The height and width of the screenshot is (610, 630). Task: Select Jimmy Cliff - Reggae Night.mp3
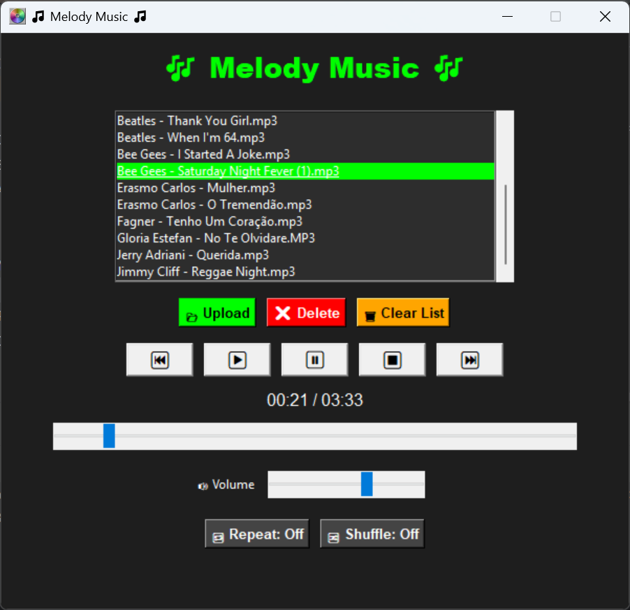(x=206, y=272)
